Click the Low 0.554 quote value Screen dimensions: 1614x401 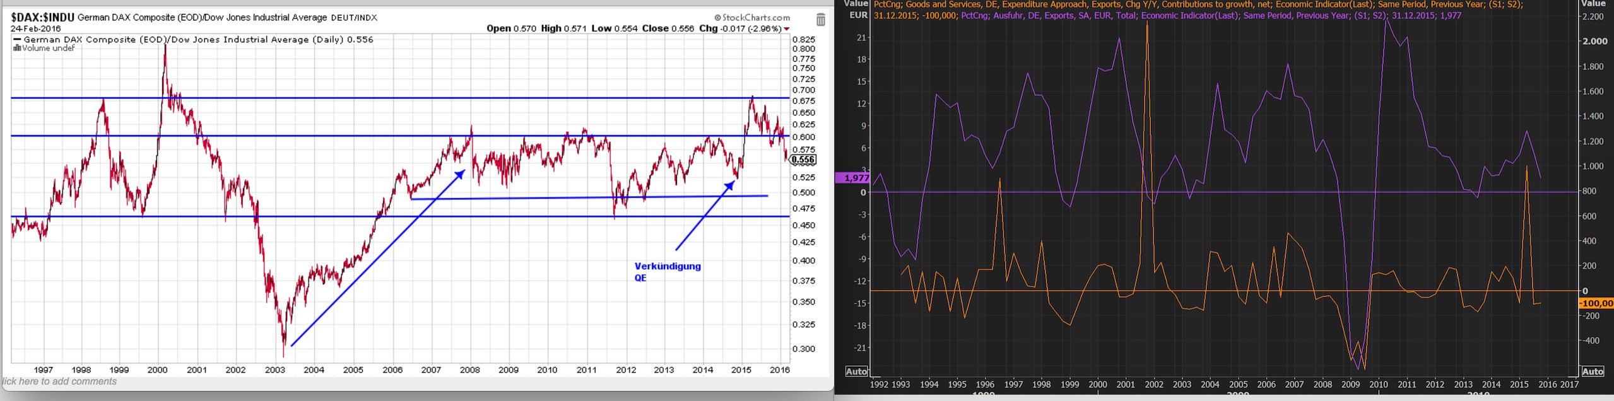coord(614,28)
